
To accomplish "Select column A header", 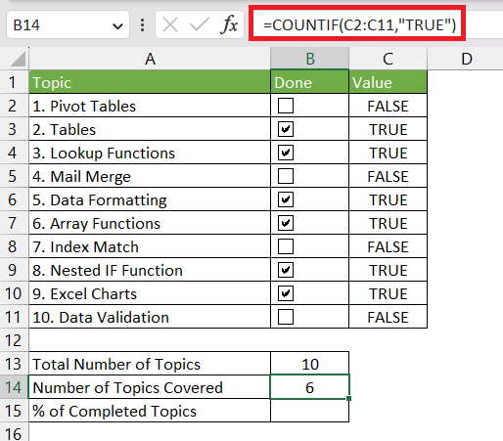I will pos(150,59).
